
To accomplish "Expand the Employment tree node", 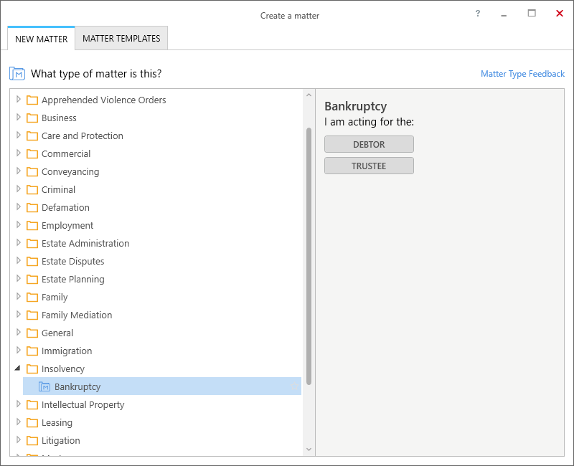I will point(19,224).
